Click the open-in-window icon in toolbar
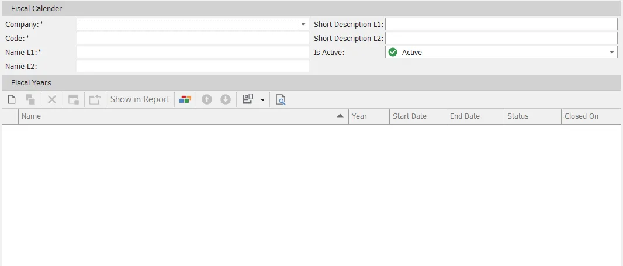Viewport: 623px width, 266px height. coord(74,99)
